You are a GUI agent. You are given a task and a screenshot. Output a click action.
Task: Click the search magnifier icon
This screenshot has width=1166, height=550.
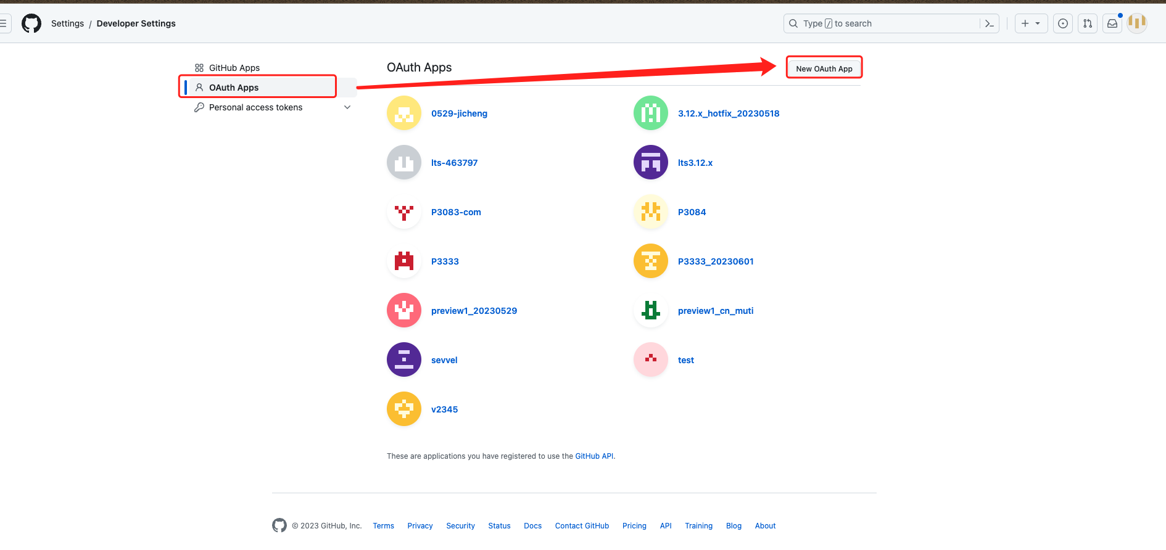tap(793, 23)
